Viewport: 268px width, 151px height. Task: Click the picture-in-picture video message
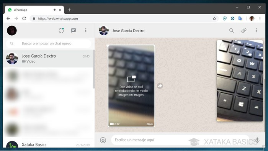pyautogui.click(x=131, y=86)
